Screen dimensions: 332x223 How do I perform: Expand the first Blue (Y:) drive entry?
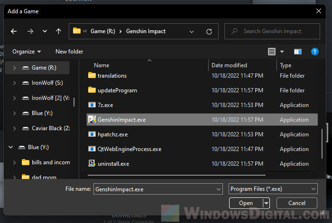14,113
